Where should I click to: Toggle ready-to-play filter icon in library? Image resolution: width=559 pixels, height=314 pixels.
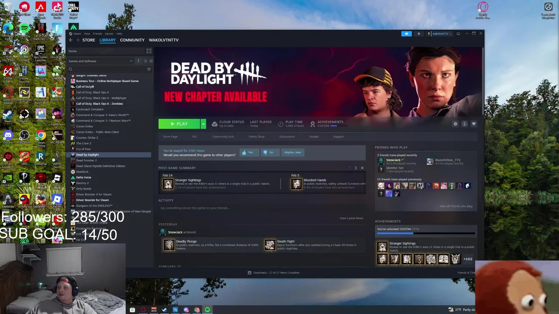coord(151,61)
